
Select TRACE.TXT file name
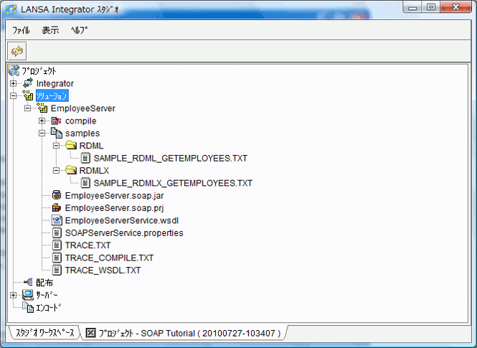pyautogui.click(x=88, y=245)
